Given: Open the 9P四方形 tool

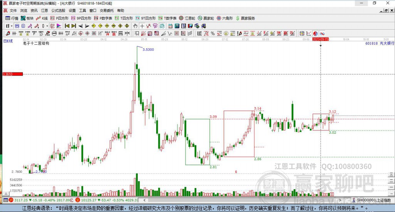Looking at the screenshot, I should pos(81,18).
